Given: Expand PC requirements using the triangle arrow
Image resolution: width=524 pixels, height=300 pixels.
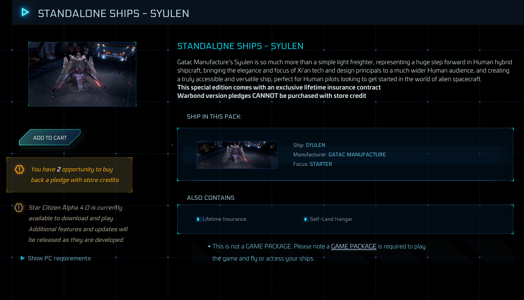Looking at the screenshot, I should click(23, 258).
